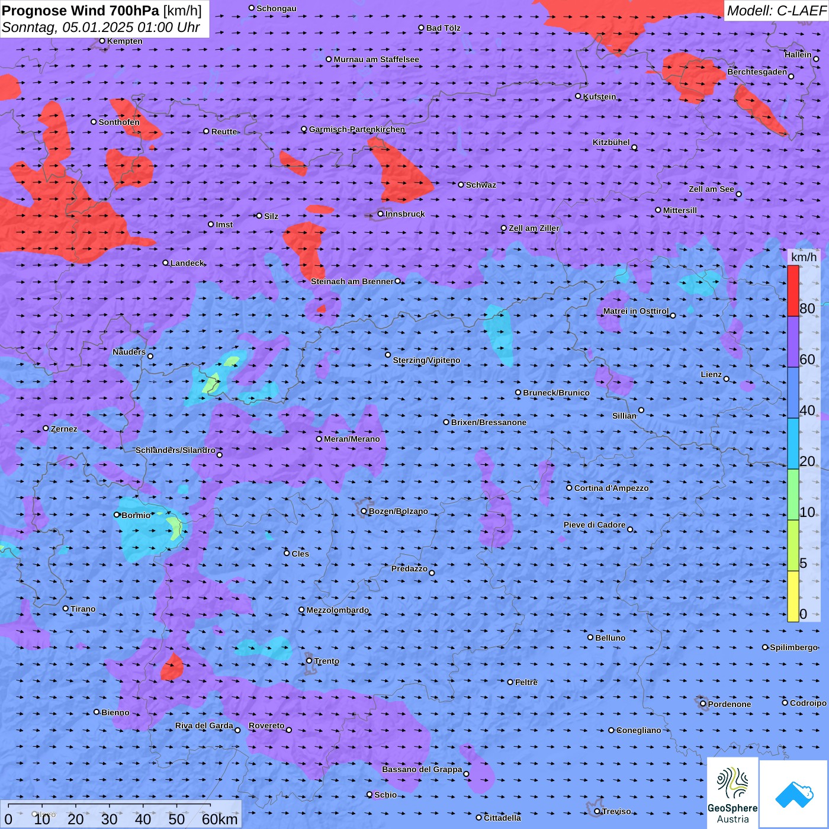The width and height of the screenshot is (829, 829).
Task: Click the Kufstein city marker
Action: point(578,96)
